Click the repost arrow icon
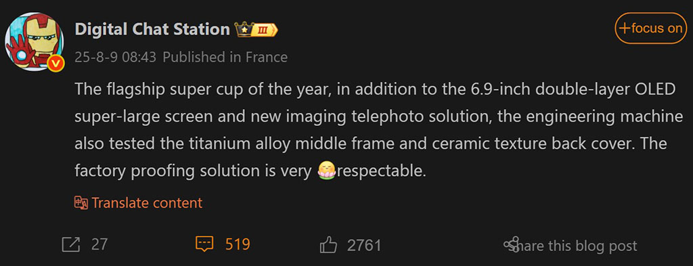The image size is (693, 266). pyautogui.click(x=70, y=245)
